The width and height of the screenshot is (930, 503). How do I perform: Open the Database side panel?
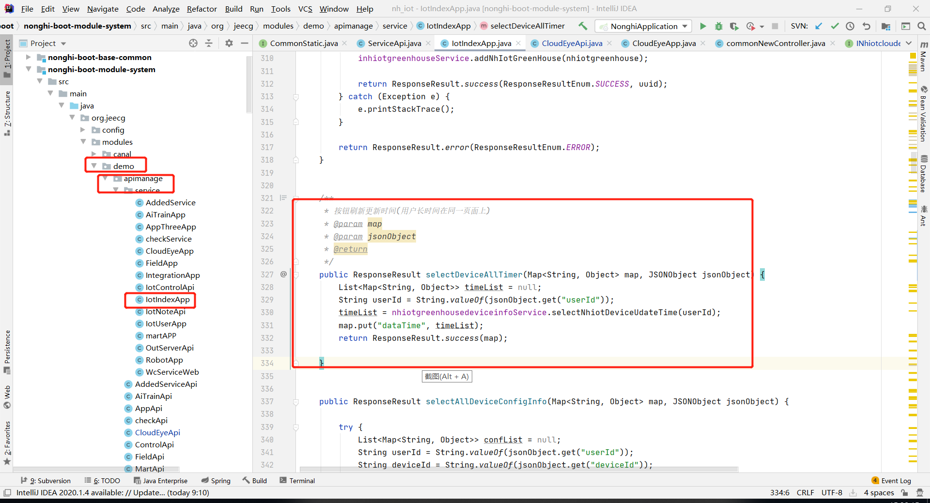924,173
